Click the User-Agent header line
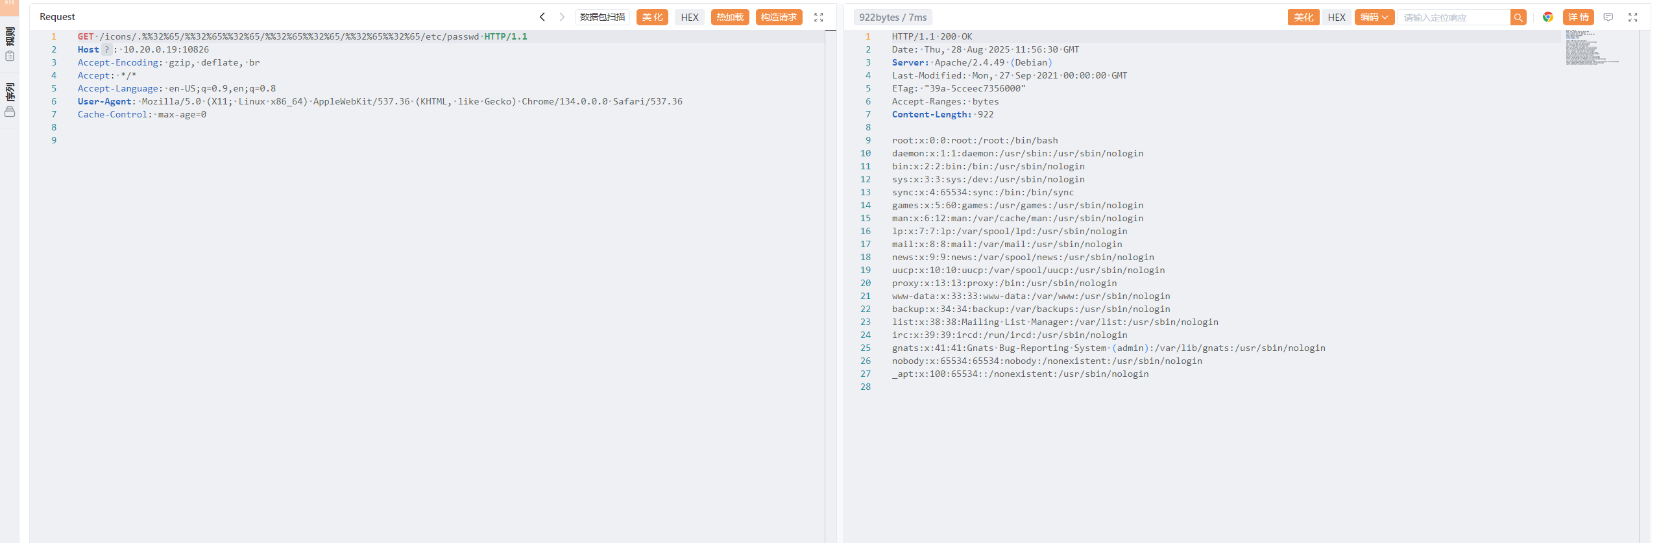Screen dimensions: 1661x543 380,101
